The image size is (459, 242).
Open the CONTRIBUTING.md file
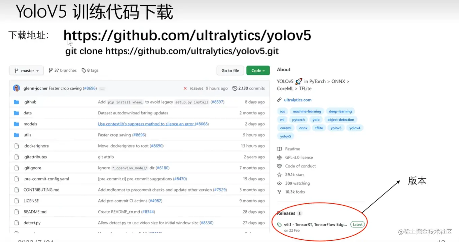pos(41,190)
